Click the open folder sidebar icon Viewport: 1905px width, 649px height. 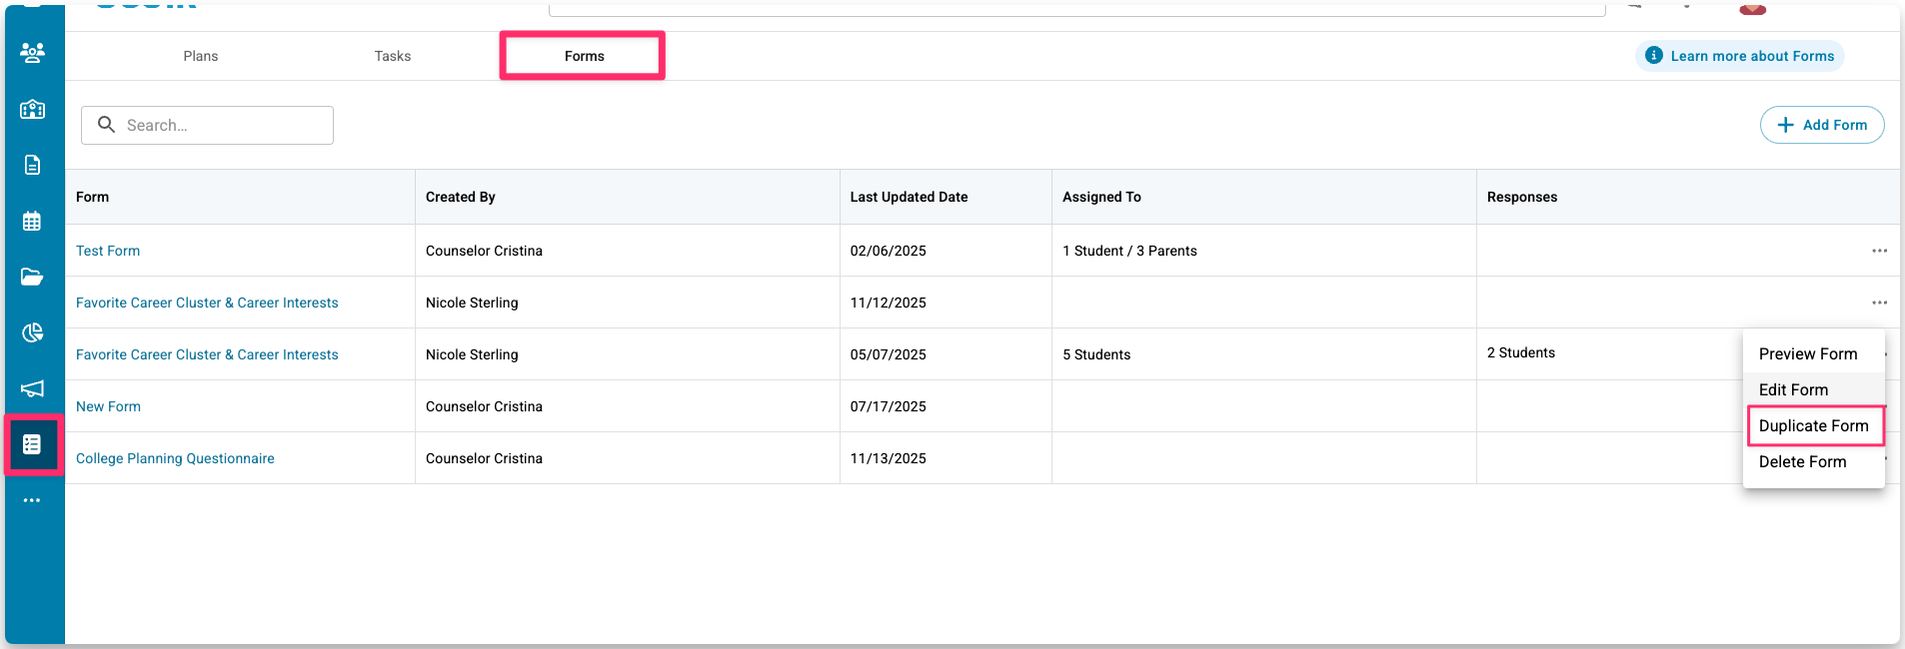(x=32, y=277)
